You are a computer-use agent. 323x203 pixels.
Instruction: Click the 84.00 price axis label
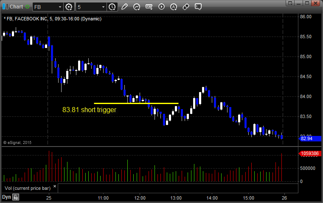click(306, 96)
